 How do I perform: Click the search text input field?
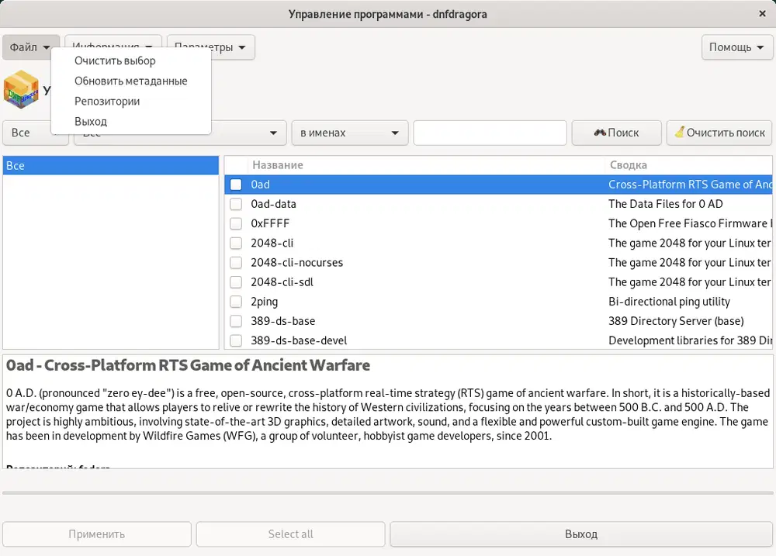pyautogui.click(x=490, y=133)
